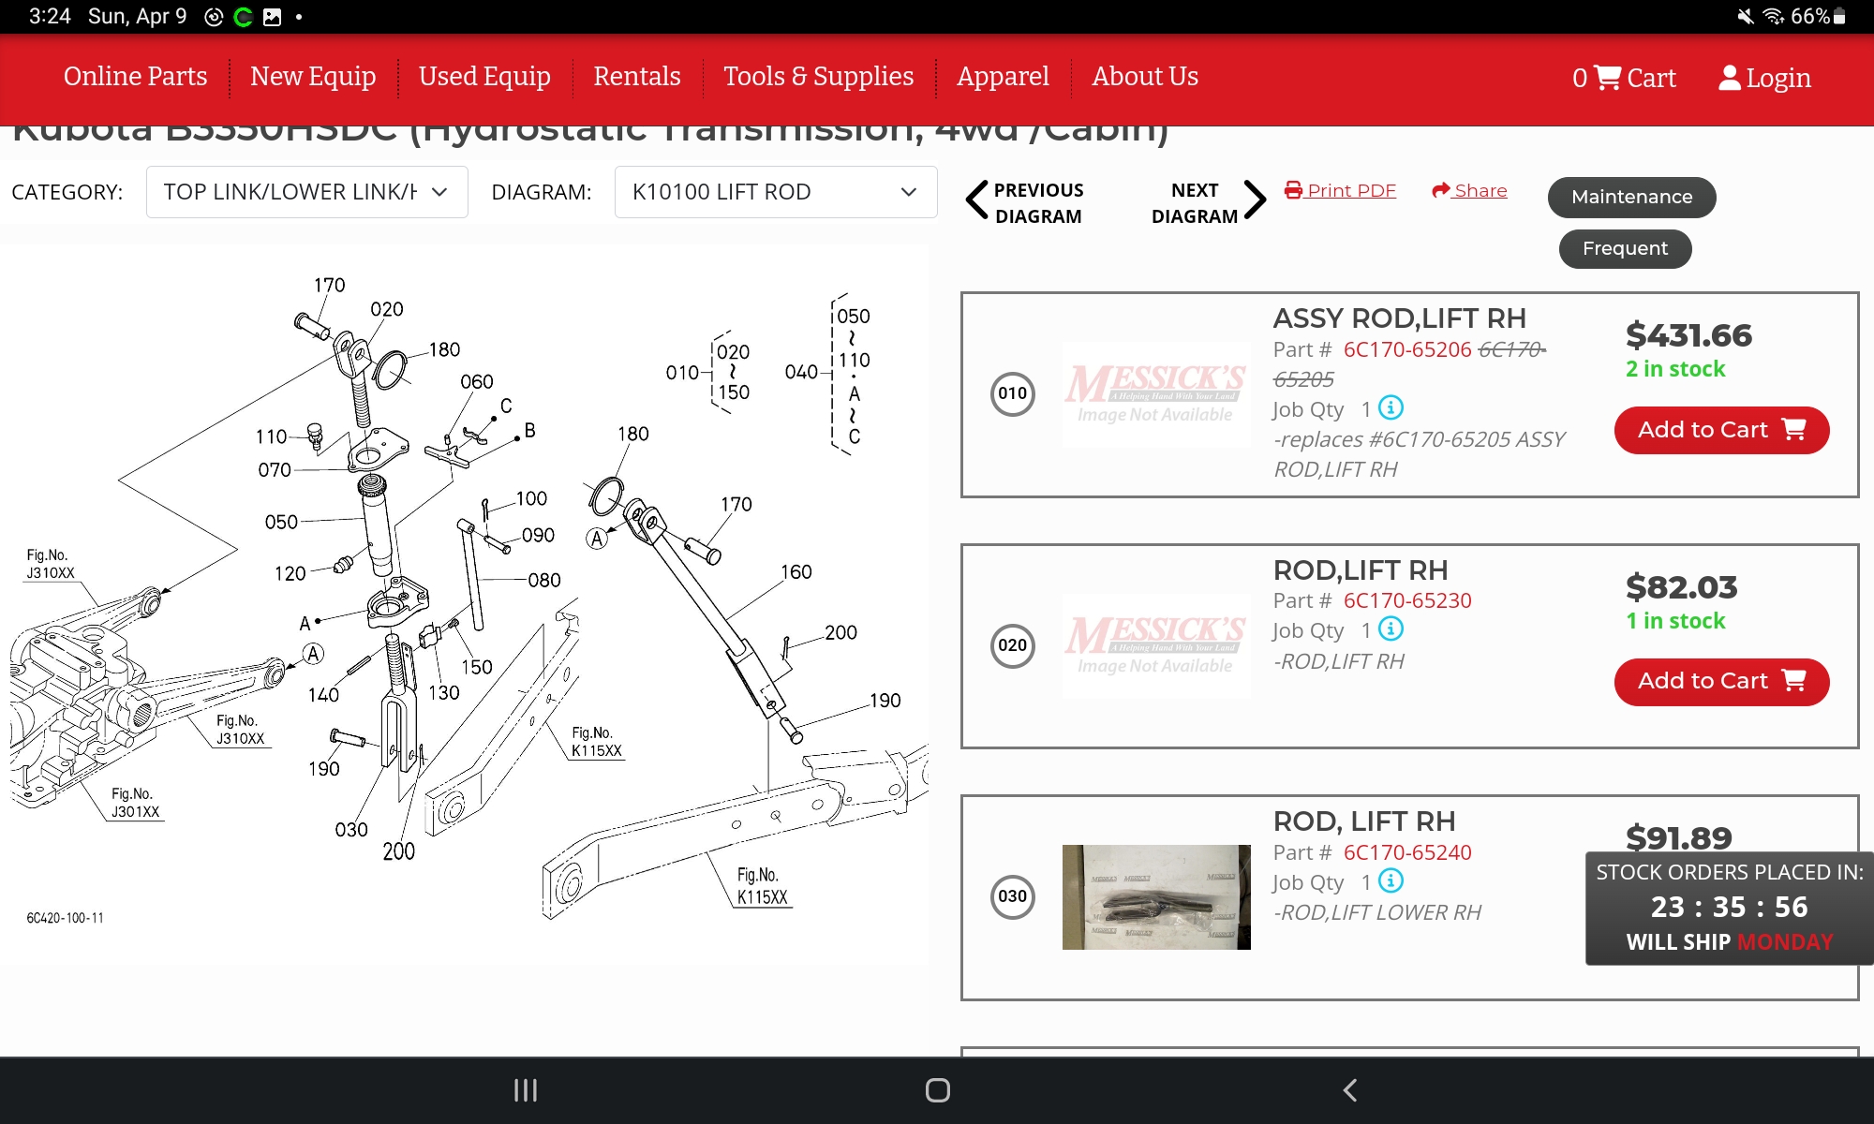The width and height of the screenshot is (1874, 1124).
Task: Click ASSY ROD,LIFT RH title
Action: 1399,318
